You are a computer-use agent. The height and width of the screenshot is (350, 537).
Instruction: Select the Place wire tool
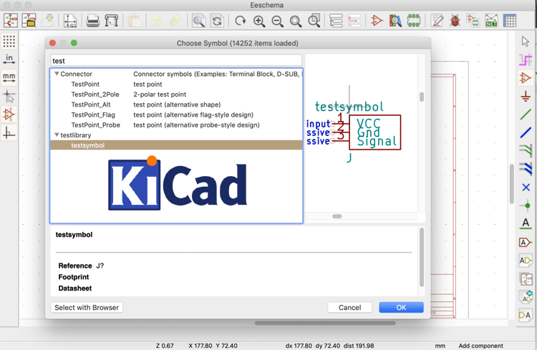point(526,115)
